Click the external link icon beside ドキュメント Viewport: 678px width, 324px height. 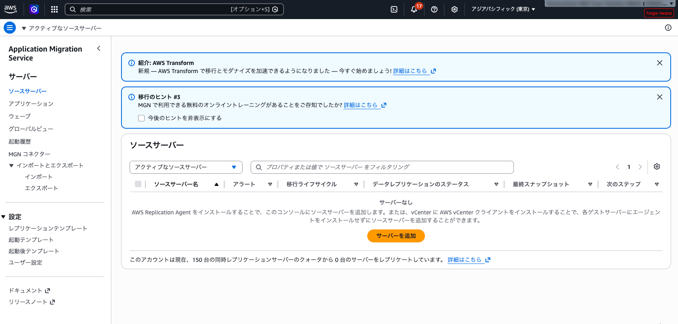pos(48,291)
